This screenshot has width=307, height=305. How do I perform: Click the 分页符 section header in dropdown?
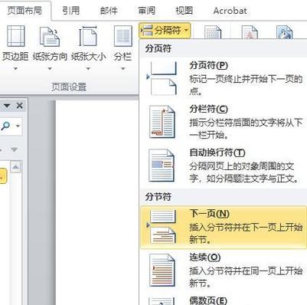(158, 48)
